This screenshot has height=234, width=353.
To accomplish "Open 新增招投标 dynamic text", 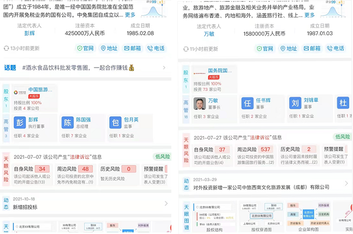I will tap(25, 207).
